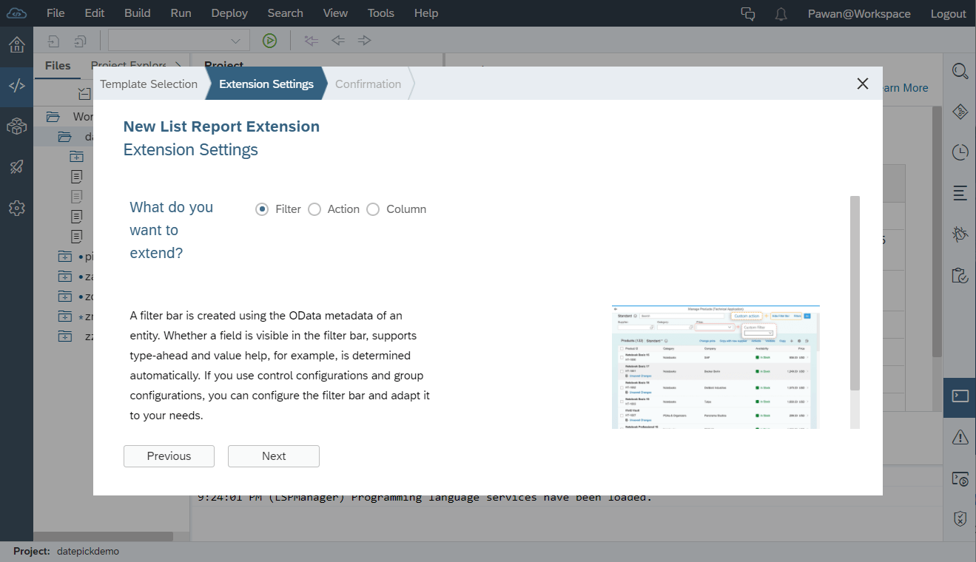
Task: Open the Build menu
Action: pyautogui.click(x=137, y=13)
